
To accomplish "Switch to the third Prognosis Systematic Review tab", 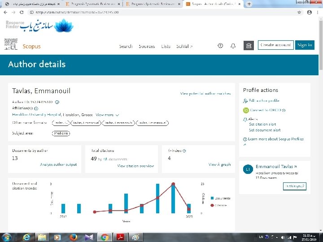I will (153, 4).
